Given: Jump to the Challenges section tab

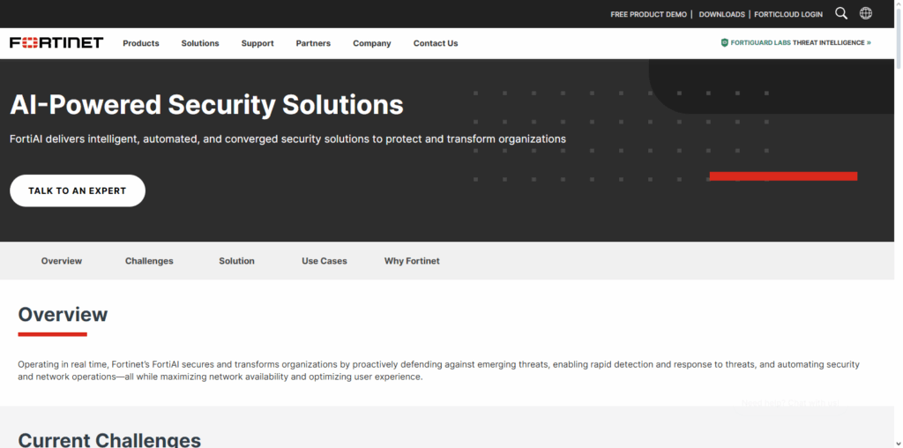Looking at the screenshot, I should (x=149, y=261).
